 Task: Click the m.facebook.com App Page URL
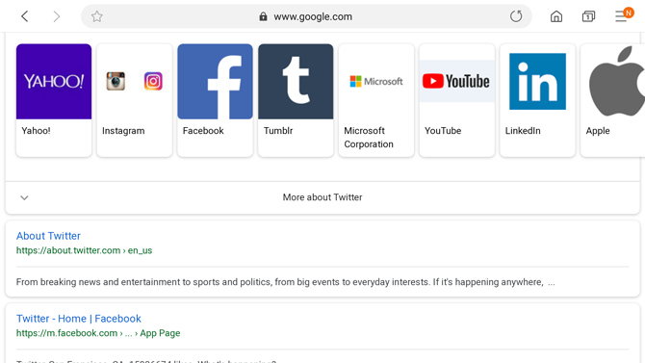(x=98, y=333)
